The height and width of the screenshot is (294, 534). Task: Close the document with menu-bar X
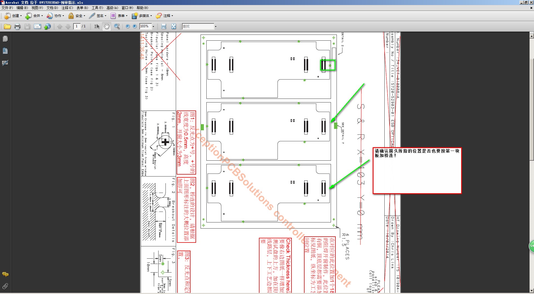coord(531,8)
